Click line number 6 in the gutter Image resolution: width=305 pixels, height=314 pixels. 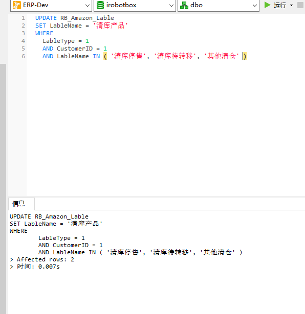23,56
